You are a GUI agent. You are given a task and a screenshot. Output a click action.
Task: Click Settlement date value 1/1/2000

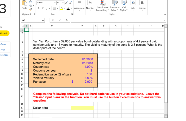click(x=87, y=59)
